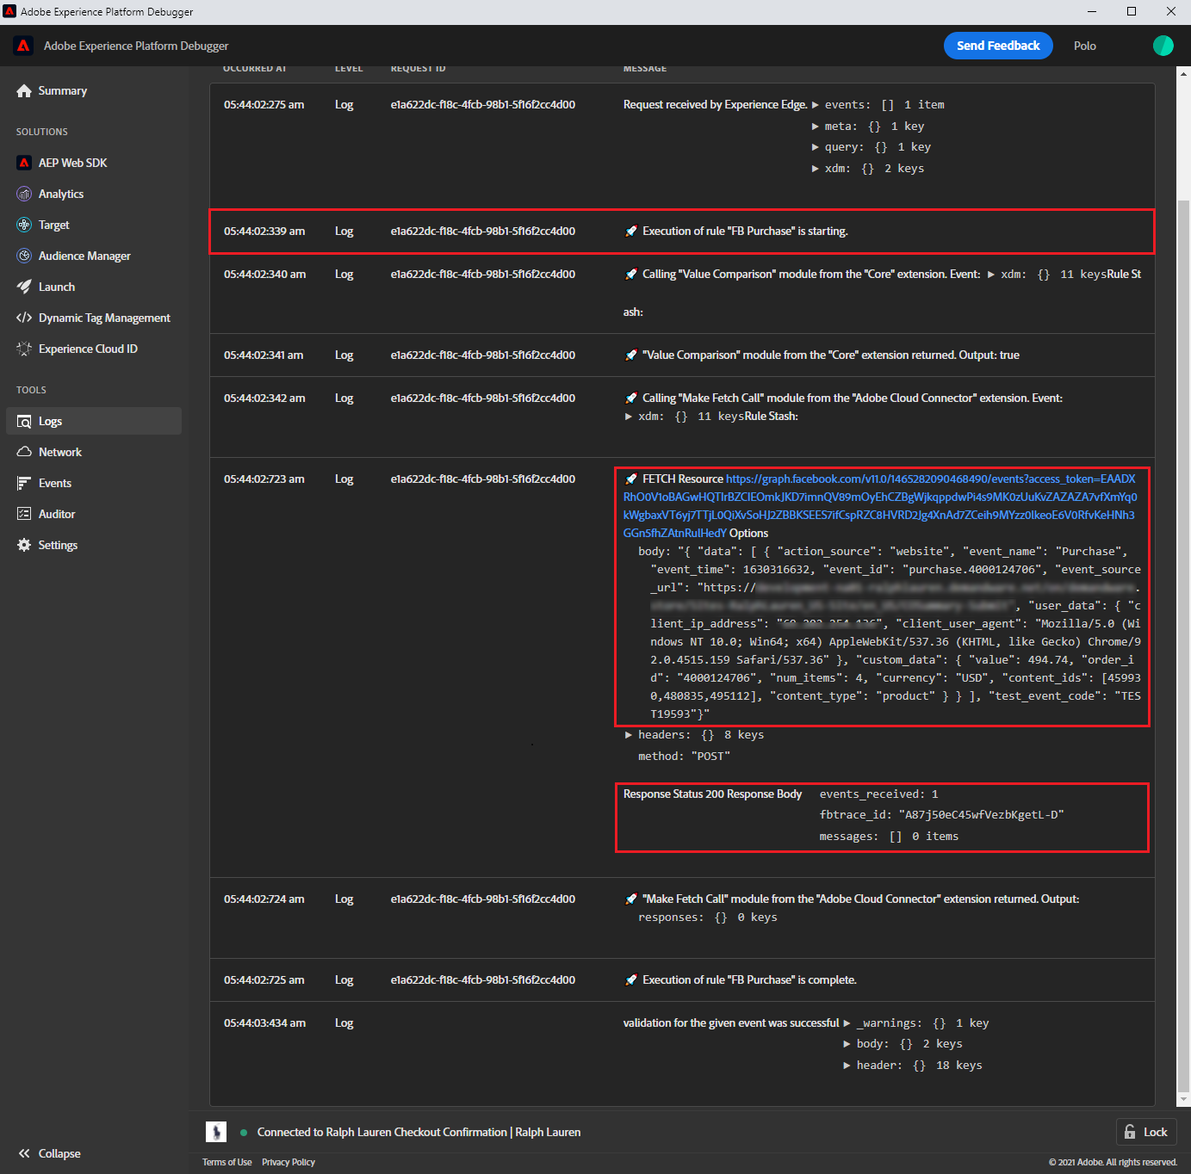1191x1174 pixels.
Task: Click Ralph Lauren page favicon in status bar
Action: [x=216, y=1132]
